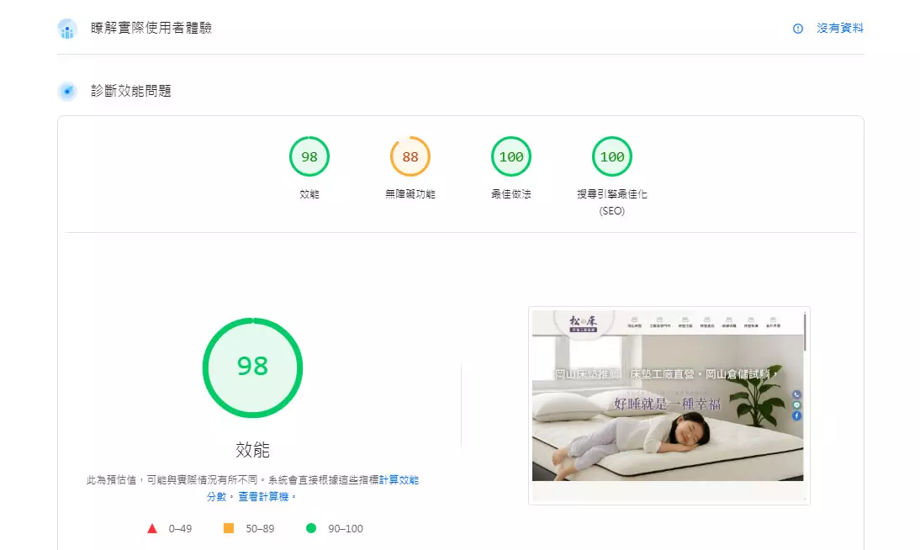Click the red triangle 0–49 legend marker
The image size is (920, 550).
click(x=152, y=528)
